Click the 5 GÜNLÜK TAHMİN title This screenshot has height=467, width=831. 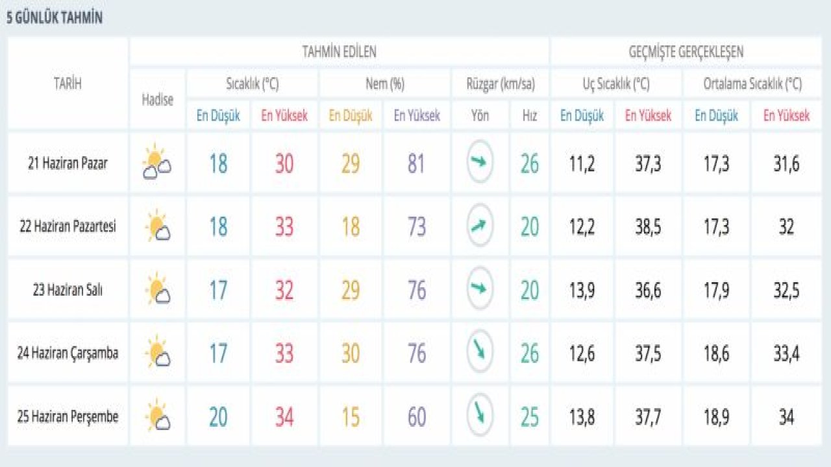(55, 18)
